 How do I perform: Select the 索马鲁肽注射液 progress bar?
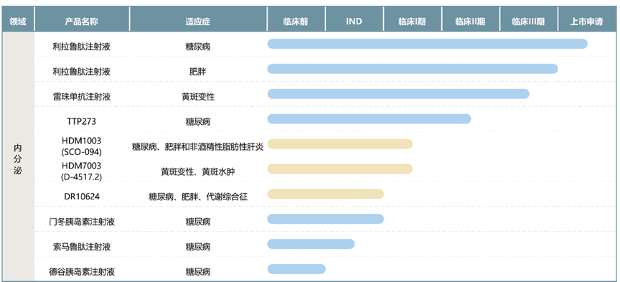click(311, 244)
